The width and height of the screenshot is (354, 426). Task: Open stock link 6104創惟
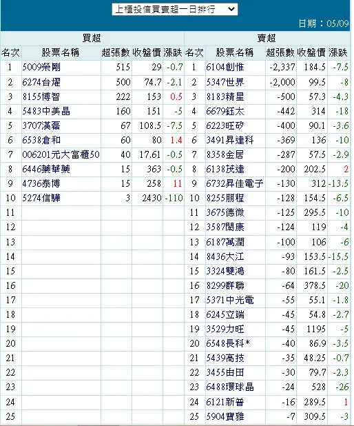225,67
